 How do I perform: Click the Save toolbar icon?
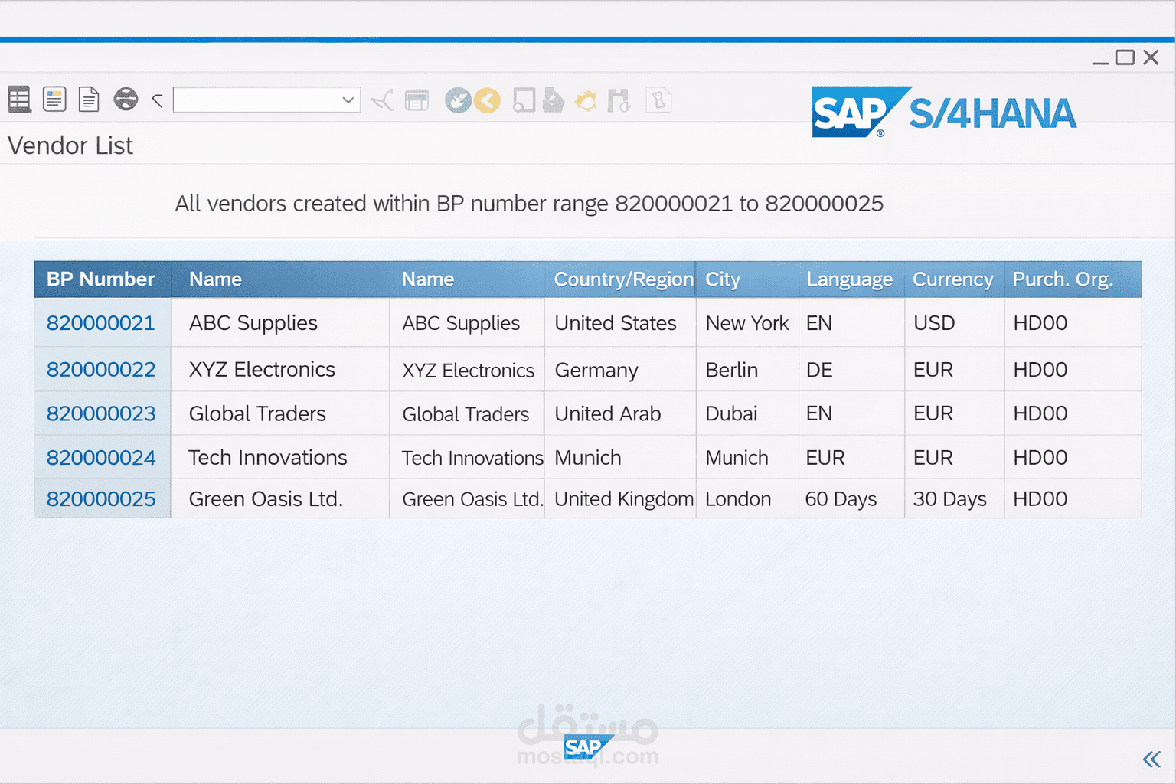click(x=417, y=100)
